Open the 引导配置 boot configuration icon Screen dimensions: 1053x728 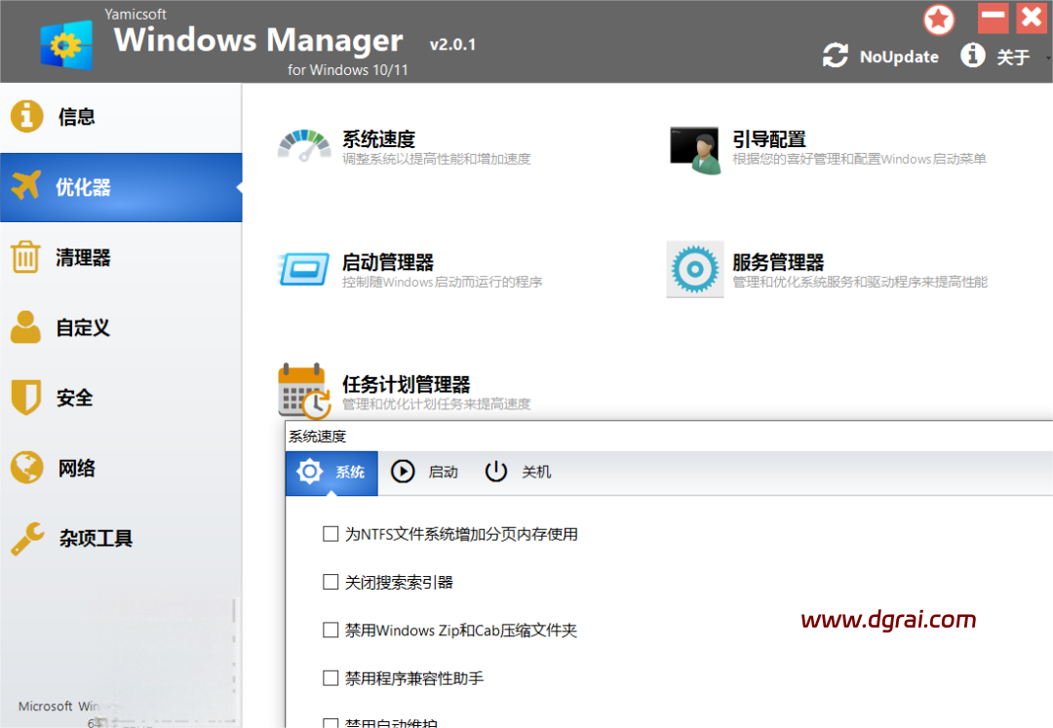[x=695, y=149]
